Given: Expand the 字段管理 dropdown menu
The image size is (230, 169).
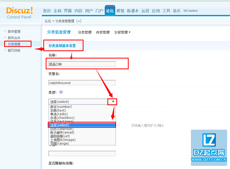Looking at the screenshot, I should coord(122,32).
